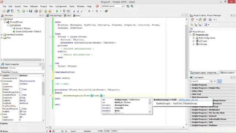The width and height of the screenshot is (236, 133).
Task: Select the Font property row
Action: click(22, 114)
